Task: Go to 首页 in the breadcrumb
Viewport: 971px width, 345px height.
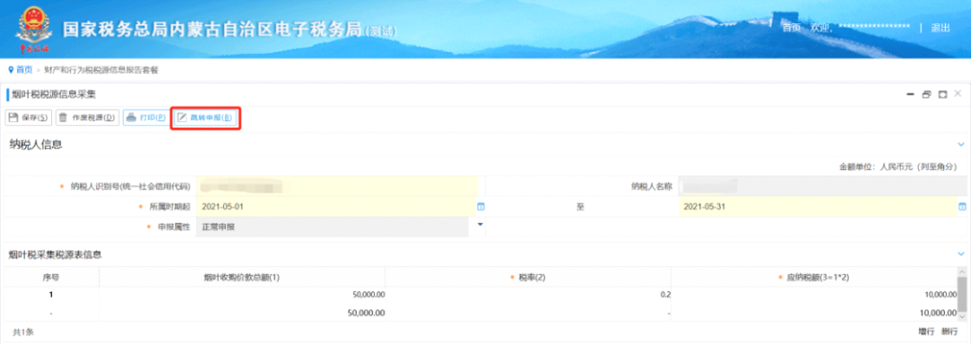Action: pos(24,70)
